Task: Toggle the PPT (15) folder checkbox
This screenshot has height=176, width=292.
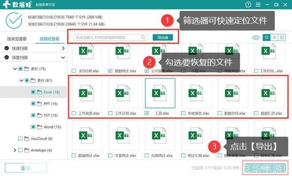Action: pos(33,104)
